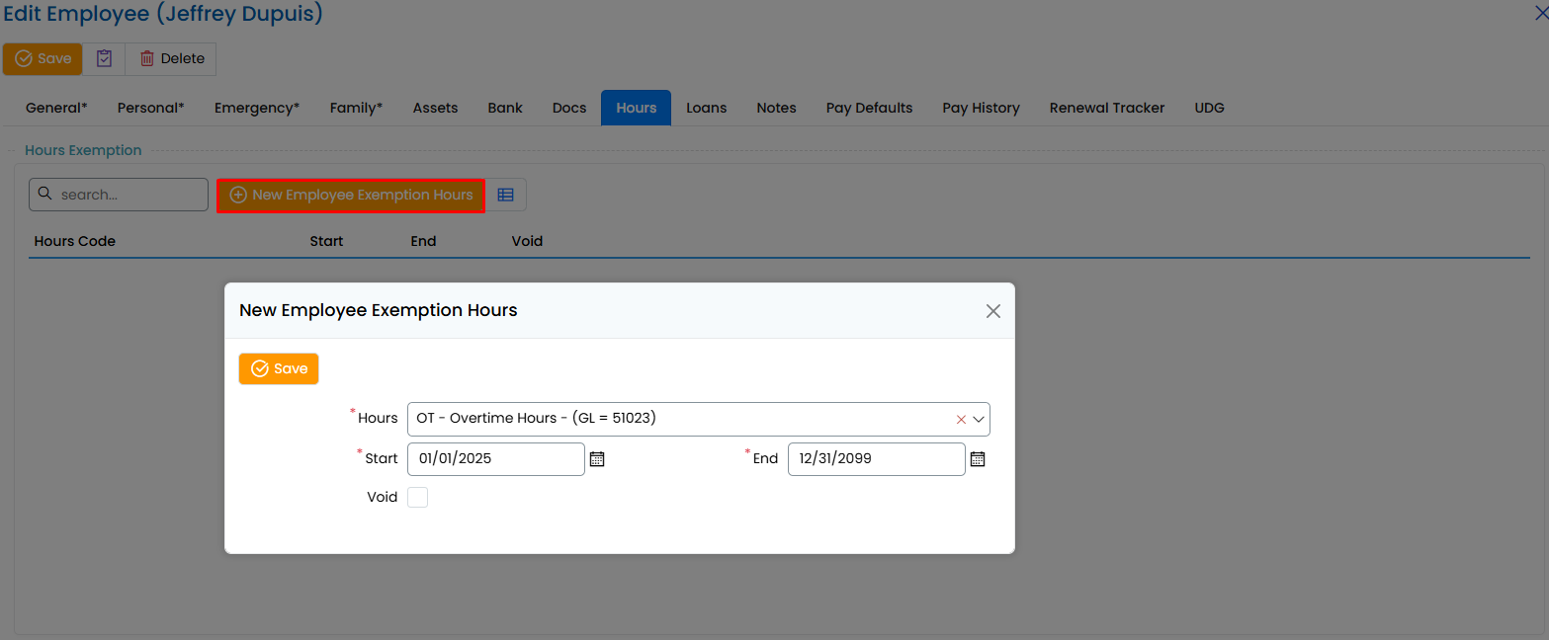Click New Employee Exemption Hours button
The image size is (1549, 640).
(351, 196)
